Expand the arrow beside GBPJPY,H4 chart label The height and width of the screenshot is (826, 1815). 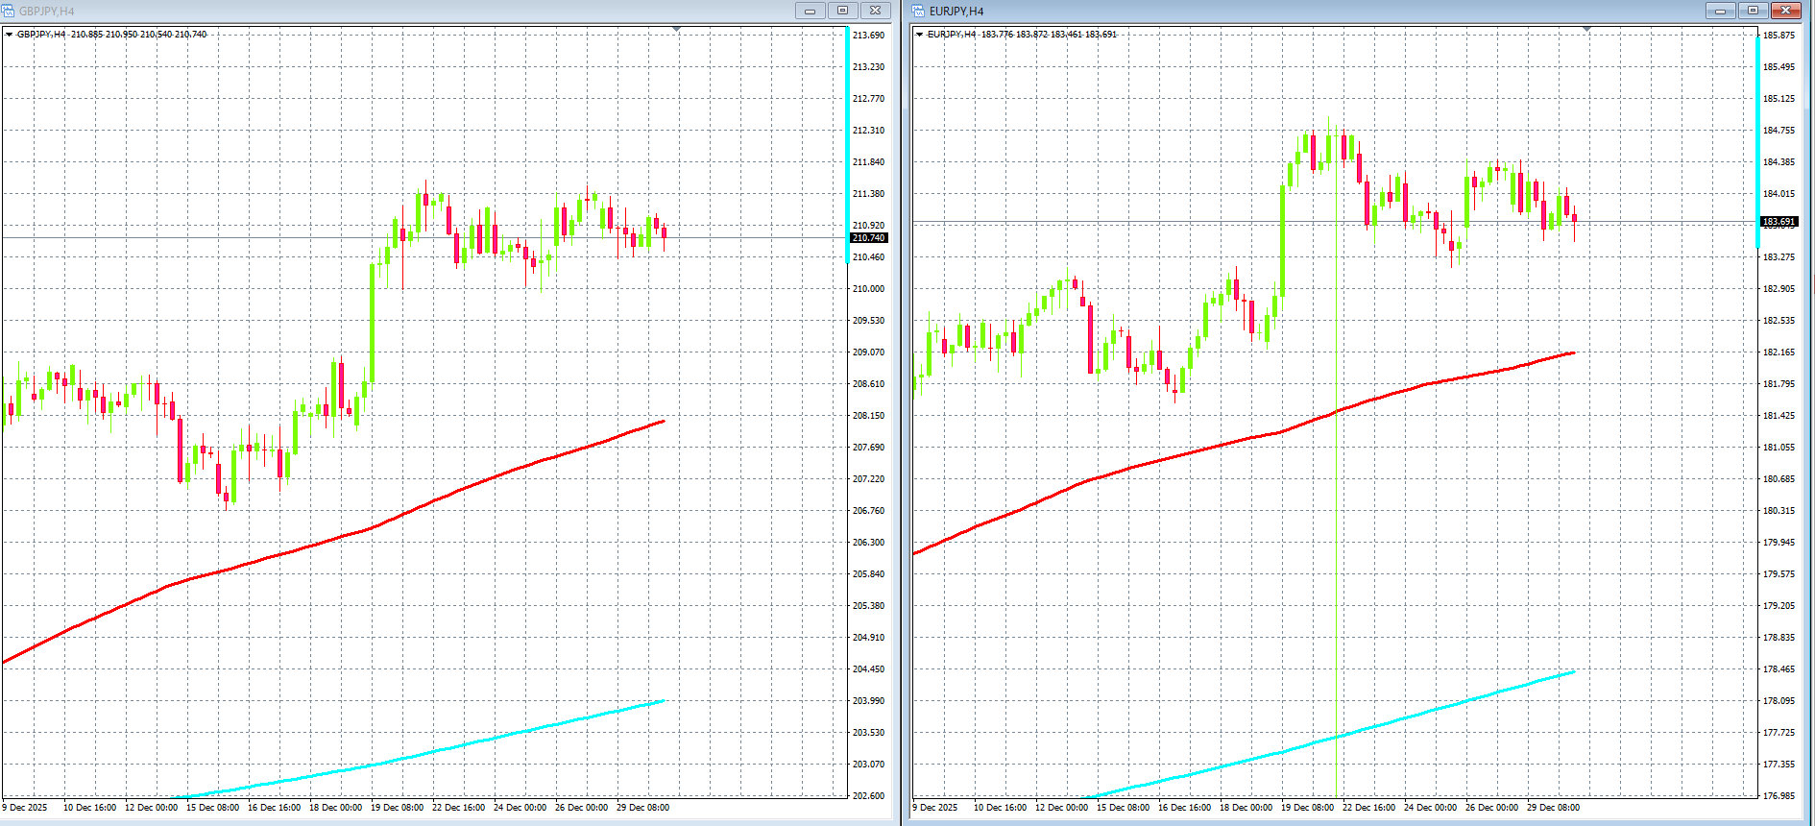[x=10, y=35]
